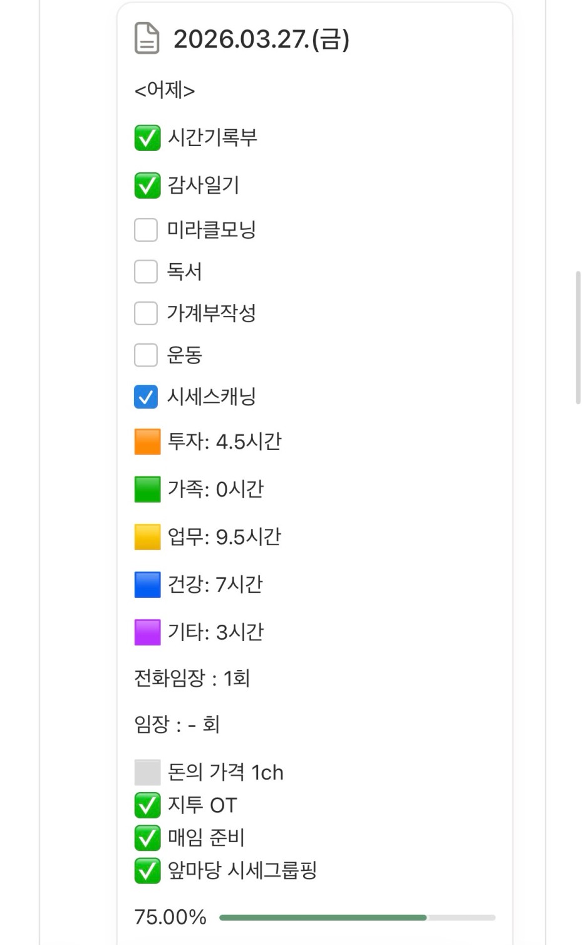The width and height of the screenshot is (585, 945).
Task: Click the green check icon beside 지투 OT
Action: tap(147, 805)
